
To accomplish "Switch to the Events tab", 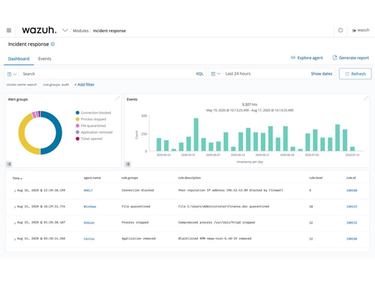I will click(45, 59).
